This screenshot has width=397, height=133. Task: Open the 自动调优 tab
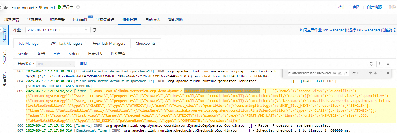pos(152,20)
